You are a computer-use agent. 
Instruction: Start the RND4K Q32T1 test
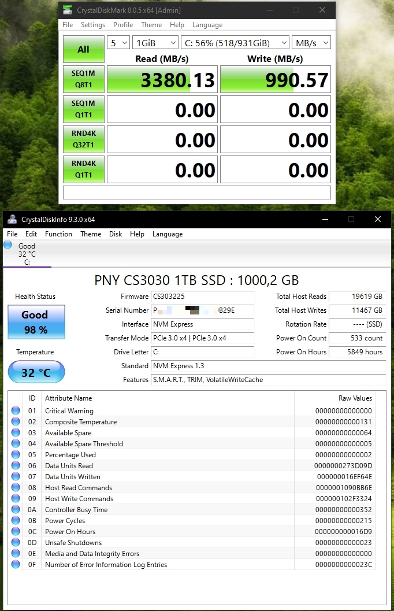pyautogui.click(x=84, y=139)
